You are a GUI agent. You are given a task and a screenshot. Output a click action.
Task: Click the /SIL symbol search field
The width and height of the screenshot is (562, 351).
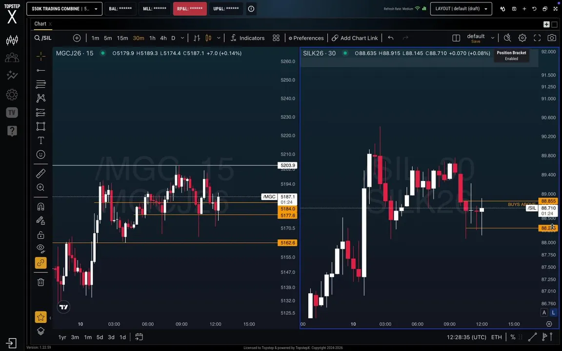[x=47, y=38]
